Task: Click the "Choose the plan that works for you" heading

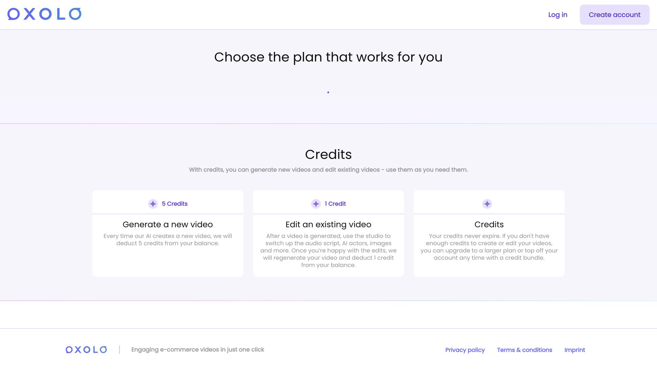Action: pyautogui.click(x=328, y=57)
